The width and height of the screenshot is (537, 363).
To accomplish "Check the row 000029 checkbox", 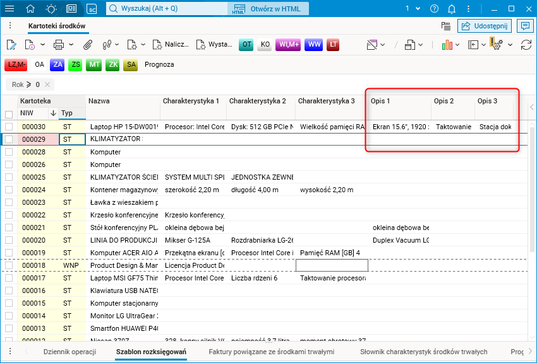I will coord(9,139).
